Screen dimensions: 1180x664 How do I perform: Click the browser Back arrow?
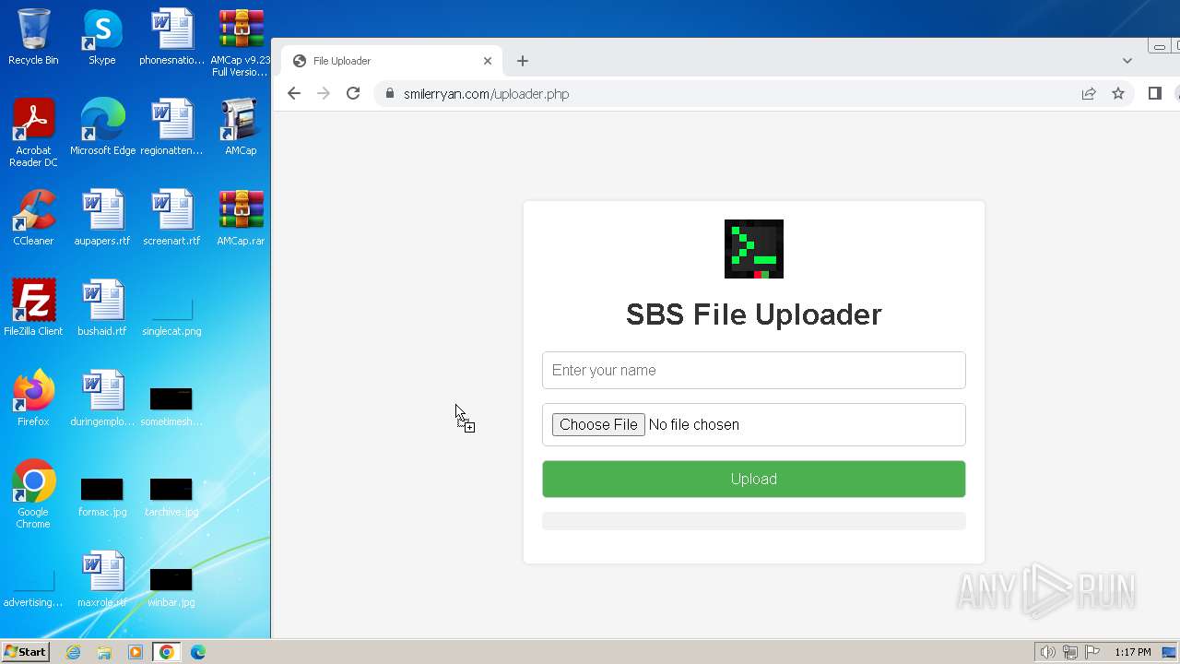point(294,93)
